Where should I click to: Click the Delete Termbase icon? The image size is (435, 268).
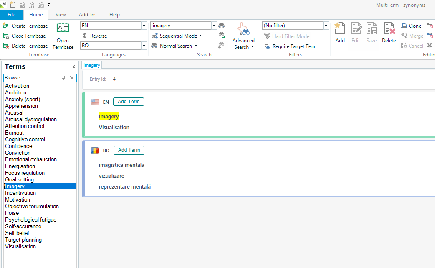[6, 46]
